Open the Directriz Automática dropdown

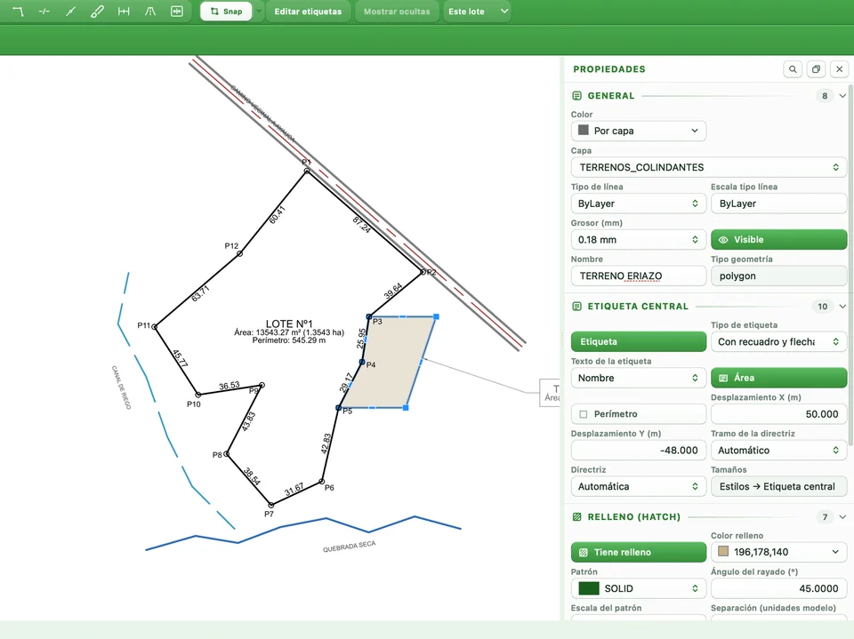click(x=639, y=487)
